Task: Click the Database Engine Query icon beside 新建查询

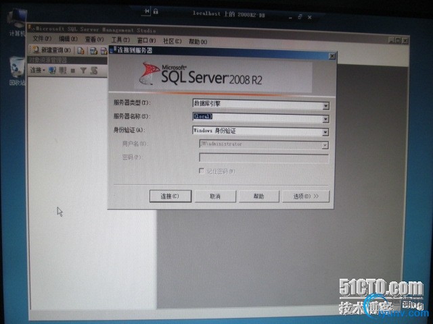Action: coord(81,51)
